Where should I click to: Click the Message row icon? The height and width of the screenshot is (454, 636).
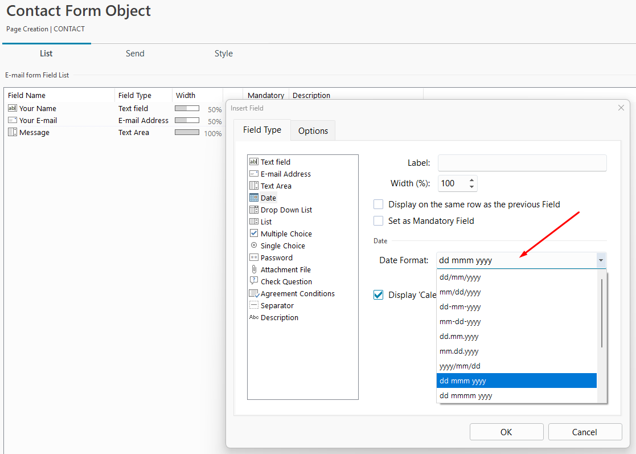[x=12, y=132]
